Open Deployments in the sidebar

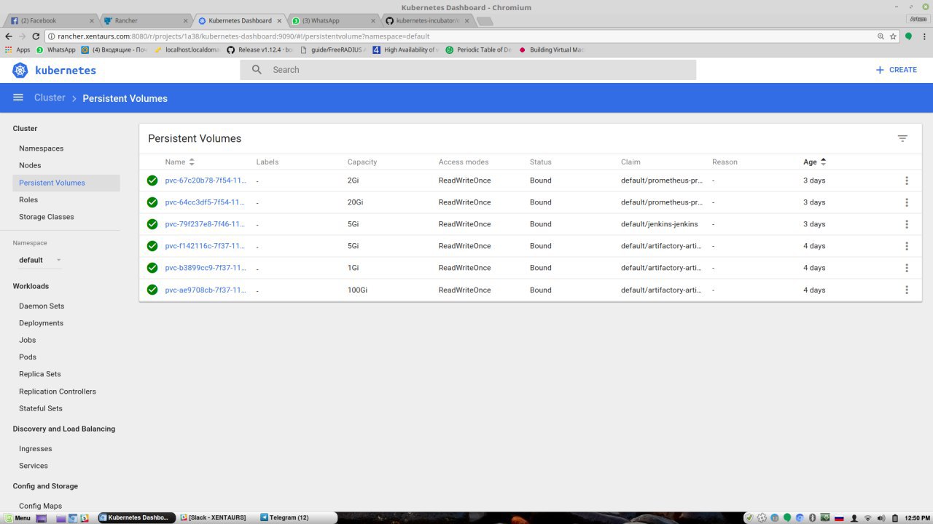42,323
